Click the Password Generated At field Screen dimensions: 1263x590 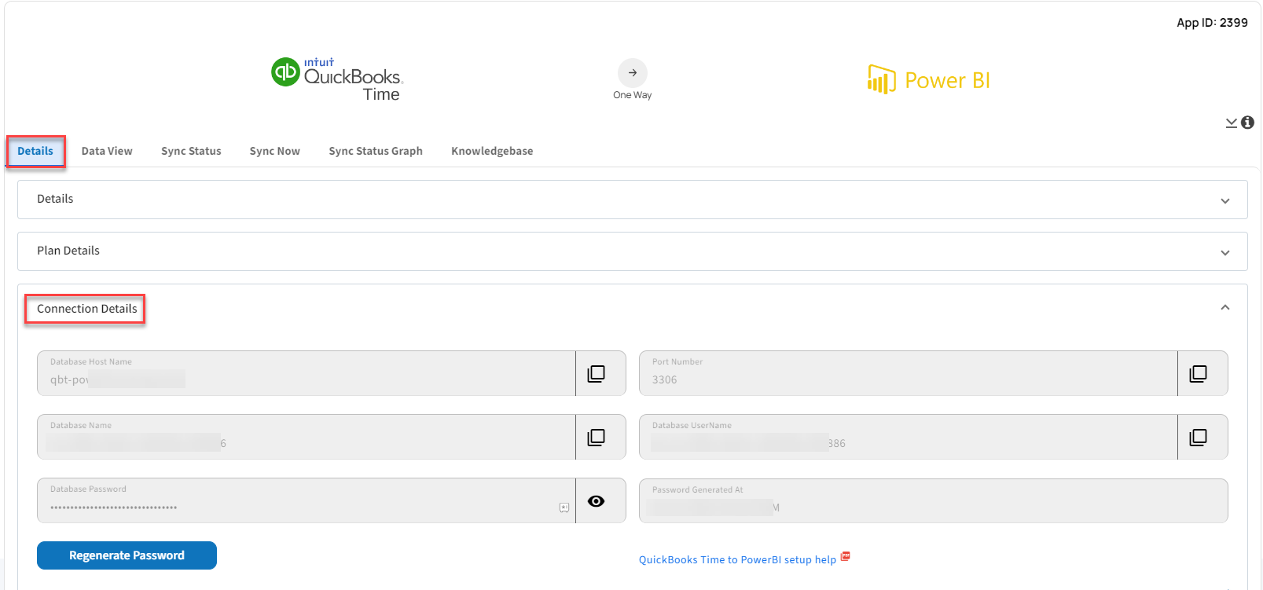[934, 500]
